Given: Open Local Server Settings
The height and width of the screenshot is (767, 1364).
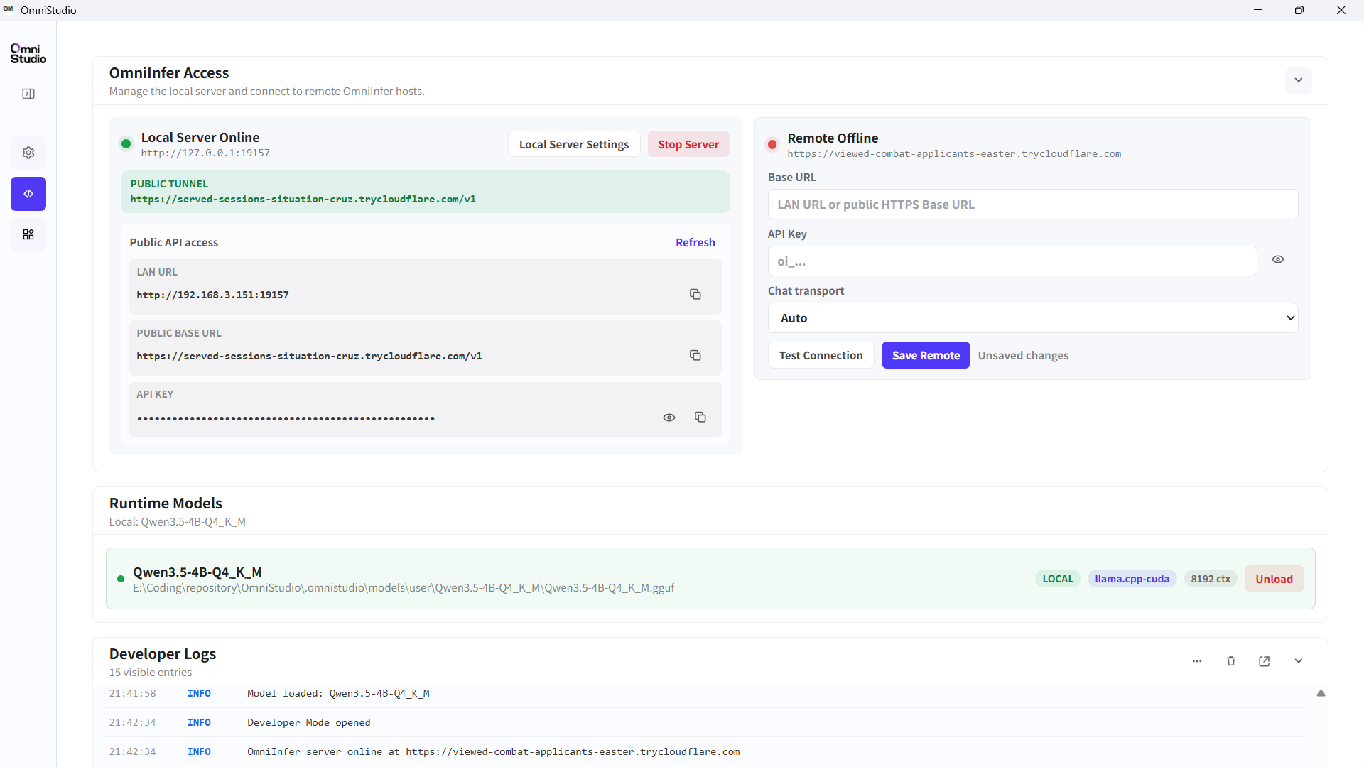Looking at the screenshot, I should [x=574, y=144].
